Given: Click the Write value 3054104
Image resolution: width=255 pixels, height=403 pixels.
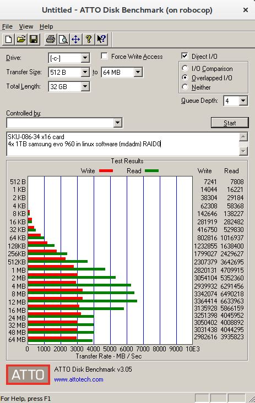Looking at the screenshot, I should (205, 278).
